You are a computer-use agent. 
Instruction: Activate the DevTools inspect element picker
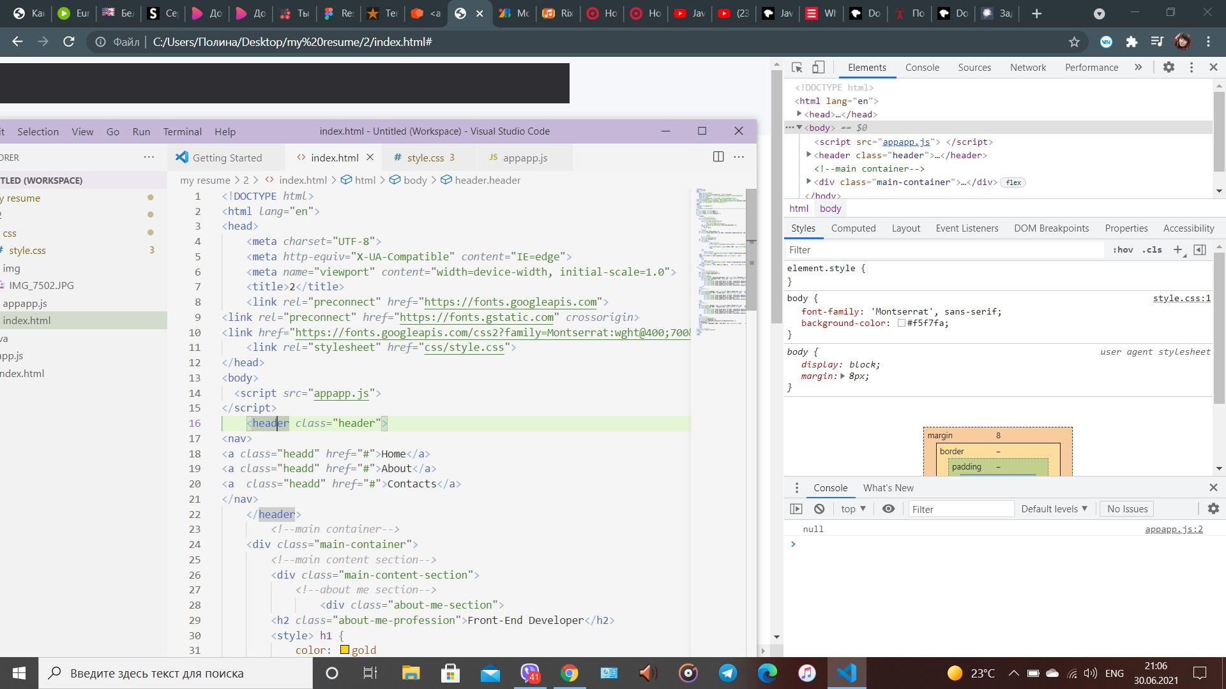click(x=797, y=67)
